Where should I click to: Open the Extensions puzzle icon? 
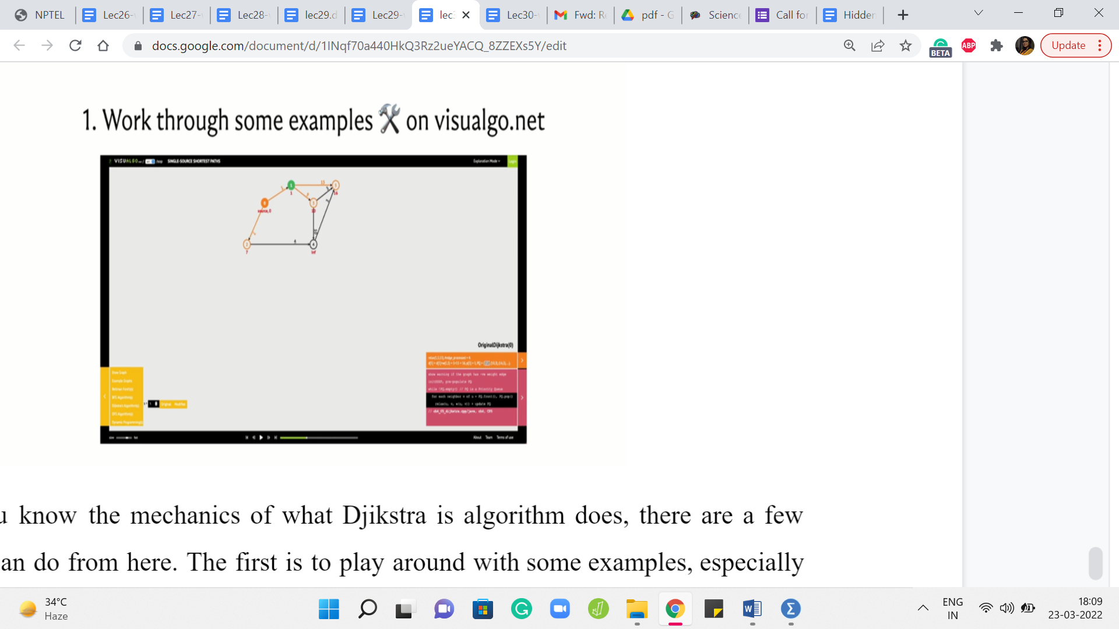coord(997,45)
